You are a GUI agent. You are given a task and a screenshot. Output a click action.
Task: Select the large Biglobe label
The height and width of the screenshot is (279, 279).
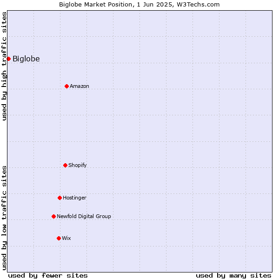[x=26, y=59]
